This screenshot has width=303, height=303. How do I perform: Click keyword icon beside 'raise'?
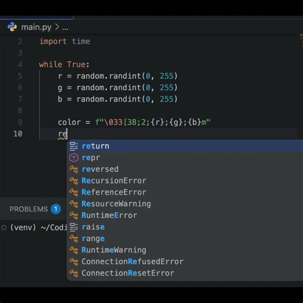[74, 227]
